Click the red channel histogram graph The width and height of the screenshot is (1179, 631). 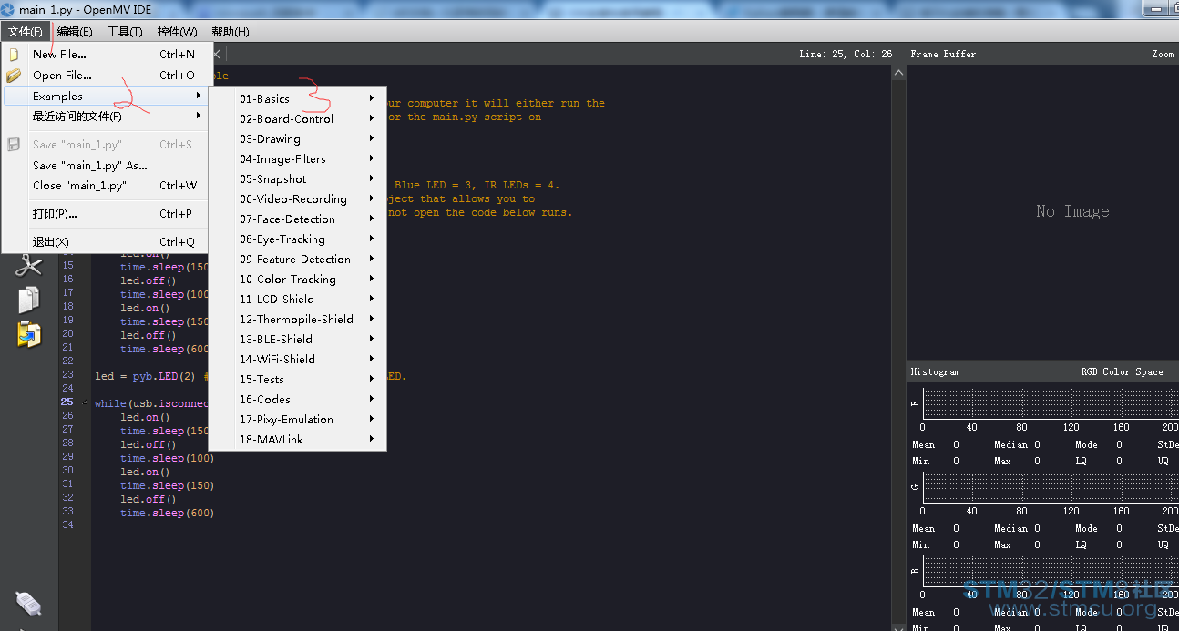click(x=1051, y=404)
